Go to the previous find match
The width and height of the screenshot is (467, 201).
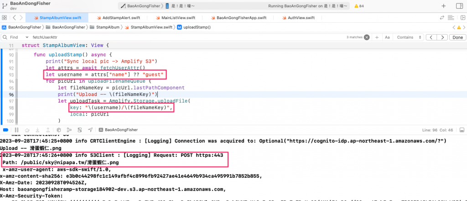pos(431,37)
